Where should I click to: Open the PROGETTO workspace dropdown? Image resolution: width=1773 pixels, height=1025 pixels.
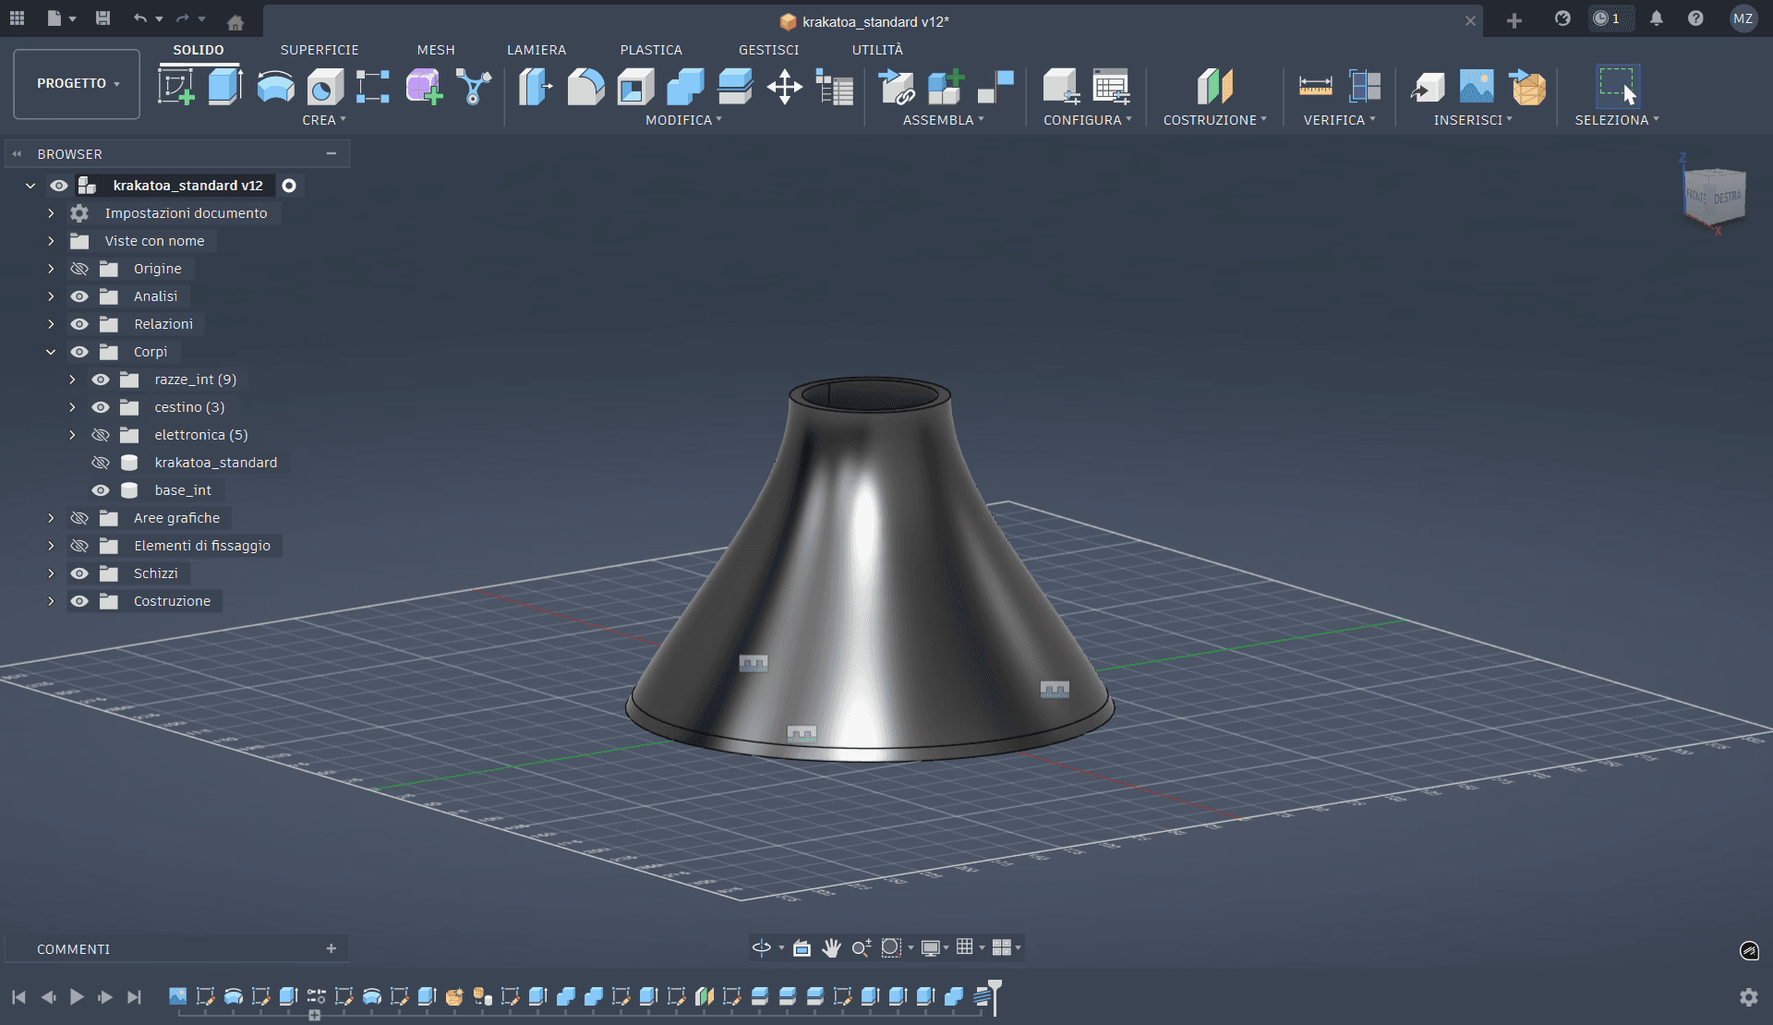(77, 83)
